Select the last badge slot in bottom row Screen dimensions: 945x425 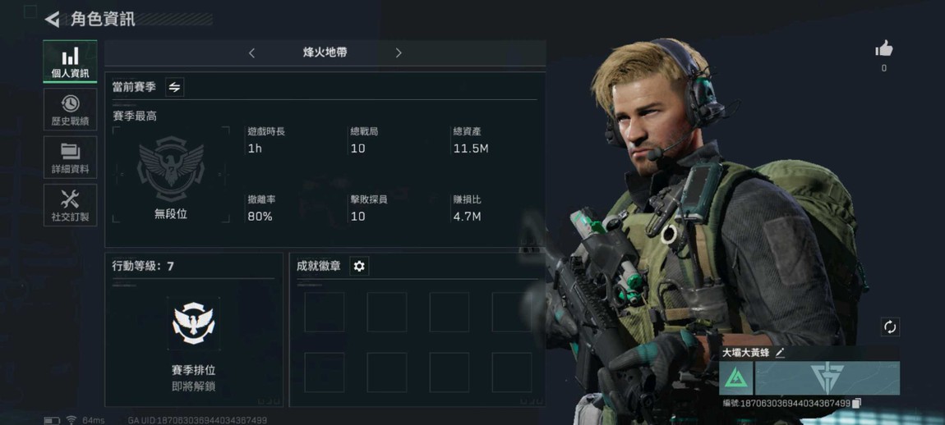(512, 372)
